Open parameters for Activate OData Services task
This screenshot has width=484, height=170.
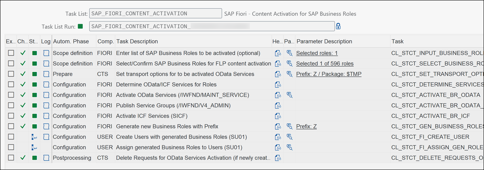289,95
